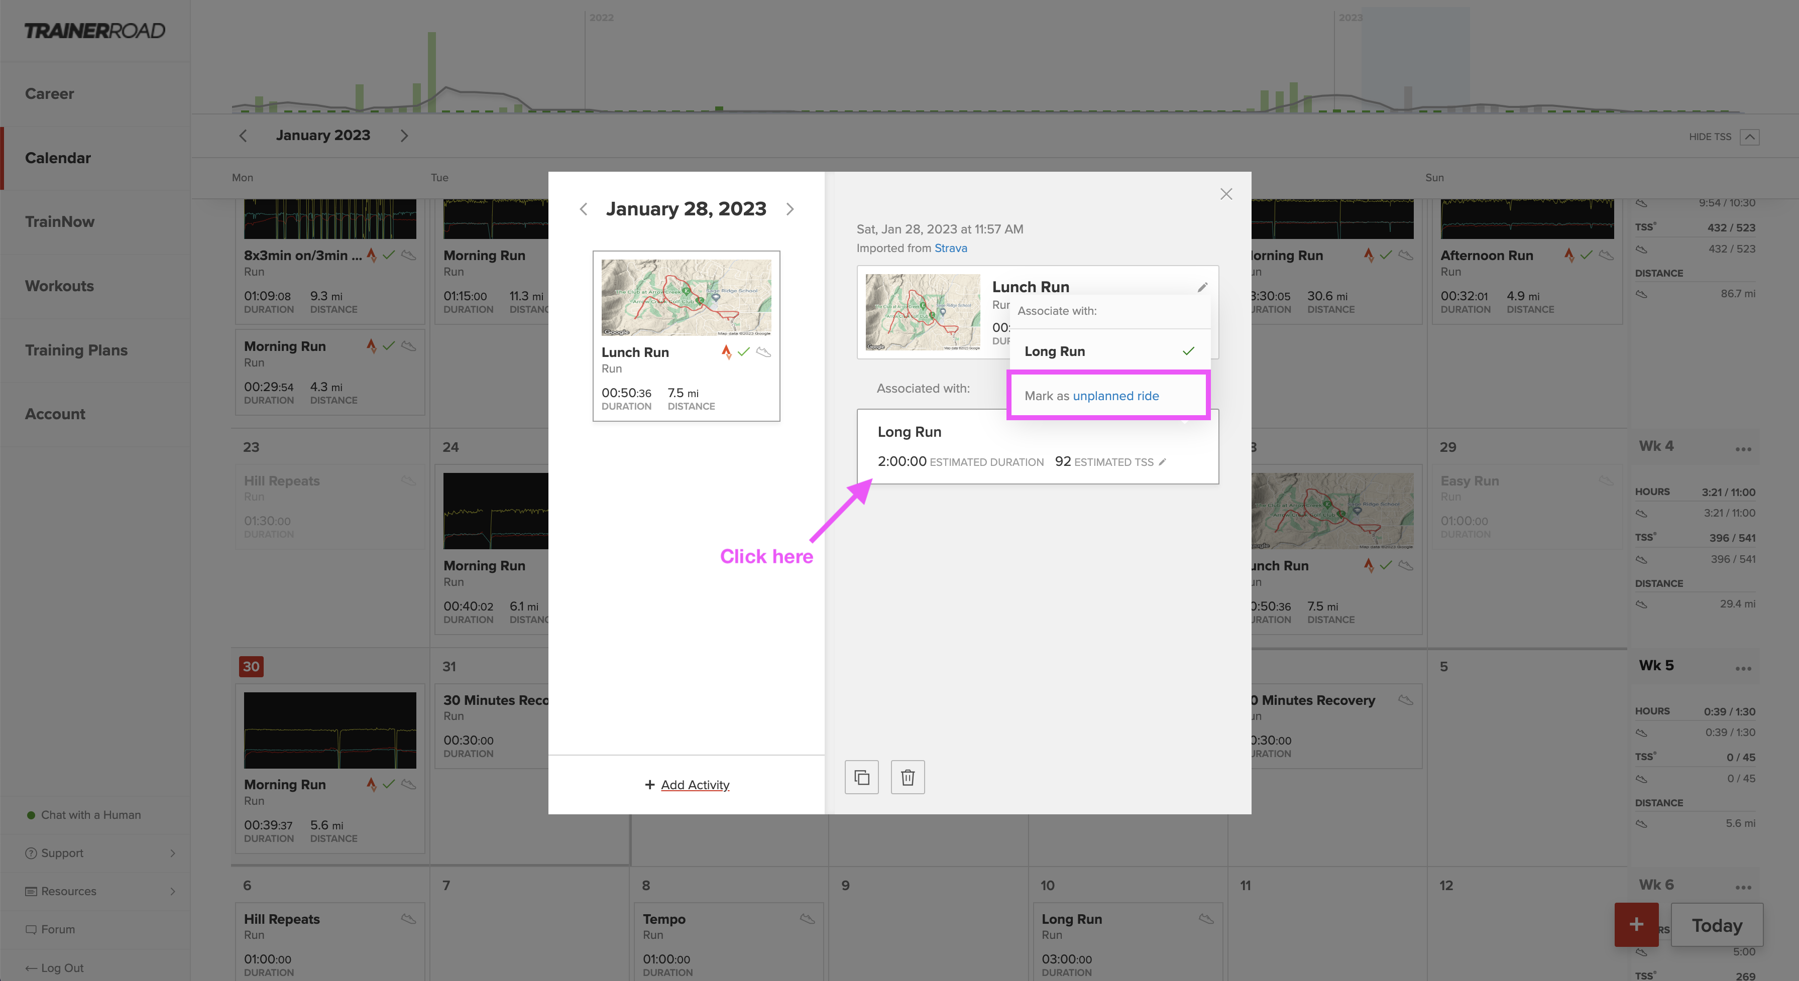Click the Strava flame icon on 8x3min on/3min run
1799x981 pixels.
tap(372, 255)
